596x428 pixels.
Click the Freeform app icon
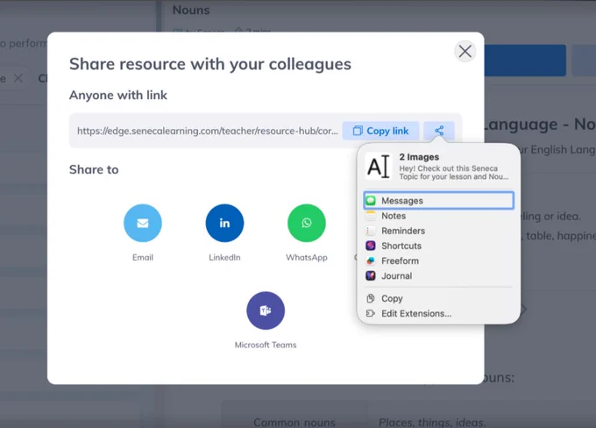click(371, 261)
